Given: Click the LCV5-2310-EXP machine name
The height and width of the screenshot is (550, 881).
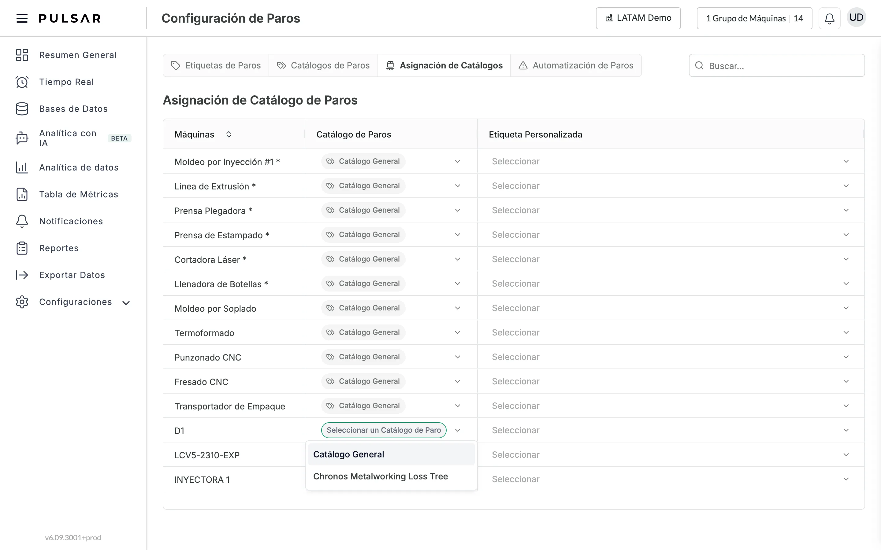Looking at the screenshot, I should [x=207, y=455].
